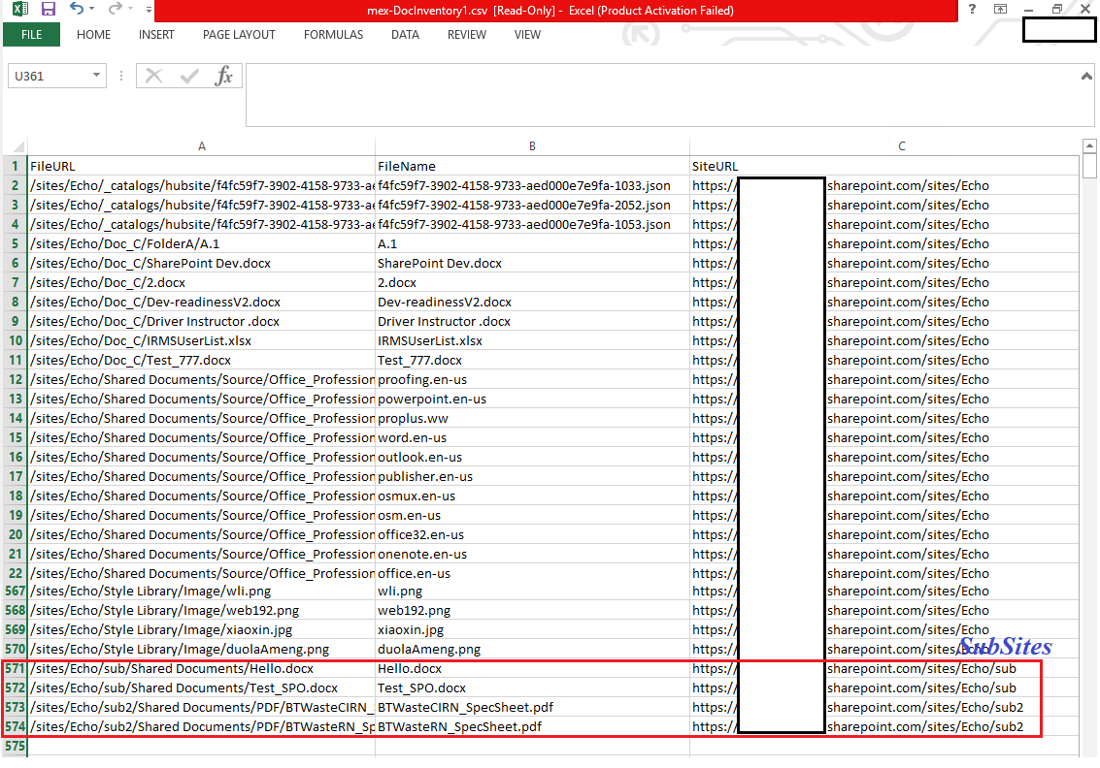Click cell /sites/Echo/Style Library/Image/wli.png

coord(201,592)
